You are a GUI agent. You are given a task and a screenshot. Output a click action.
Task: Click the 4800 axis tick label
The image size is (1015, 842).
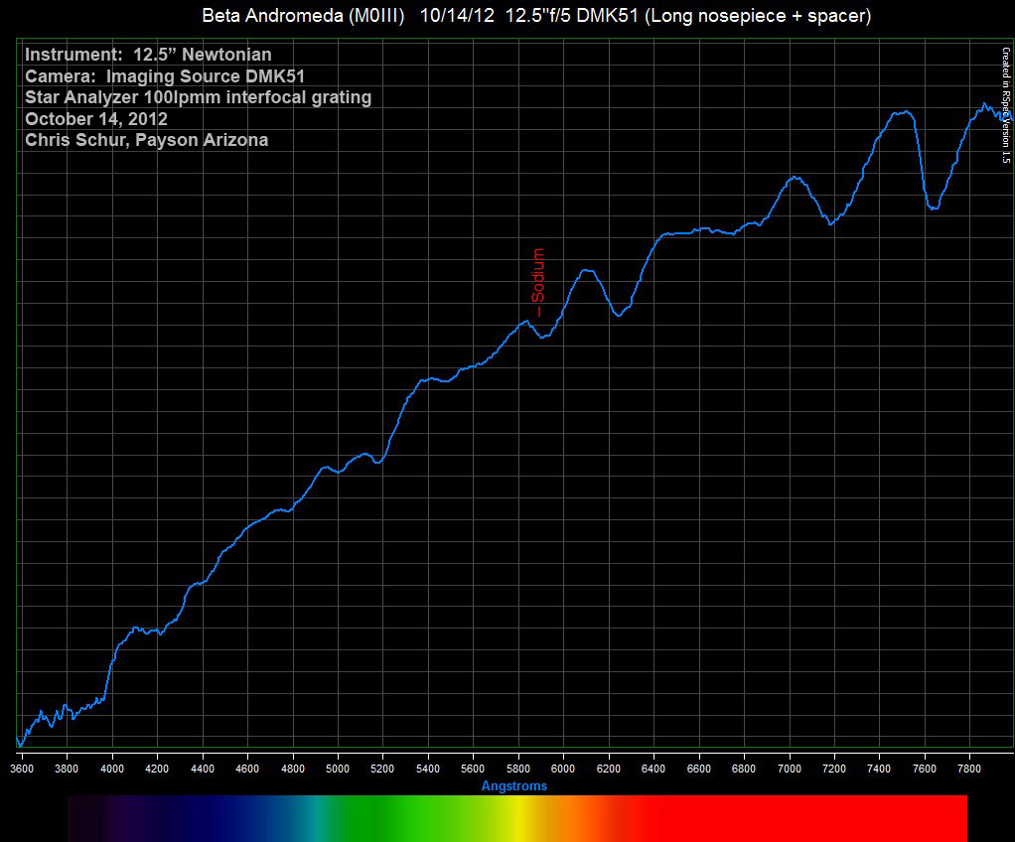coord(293,769)
